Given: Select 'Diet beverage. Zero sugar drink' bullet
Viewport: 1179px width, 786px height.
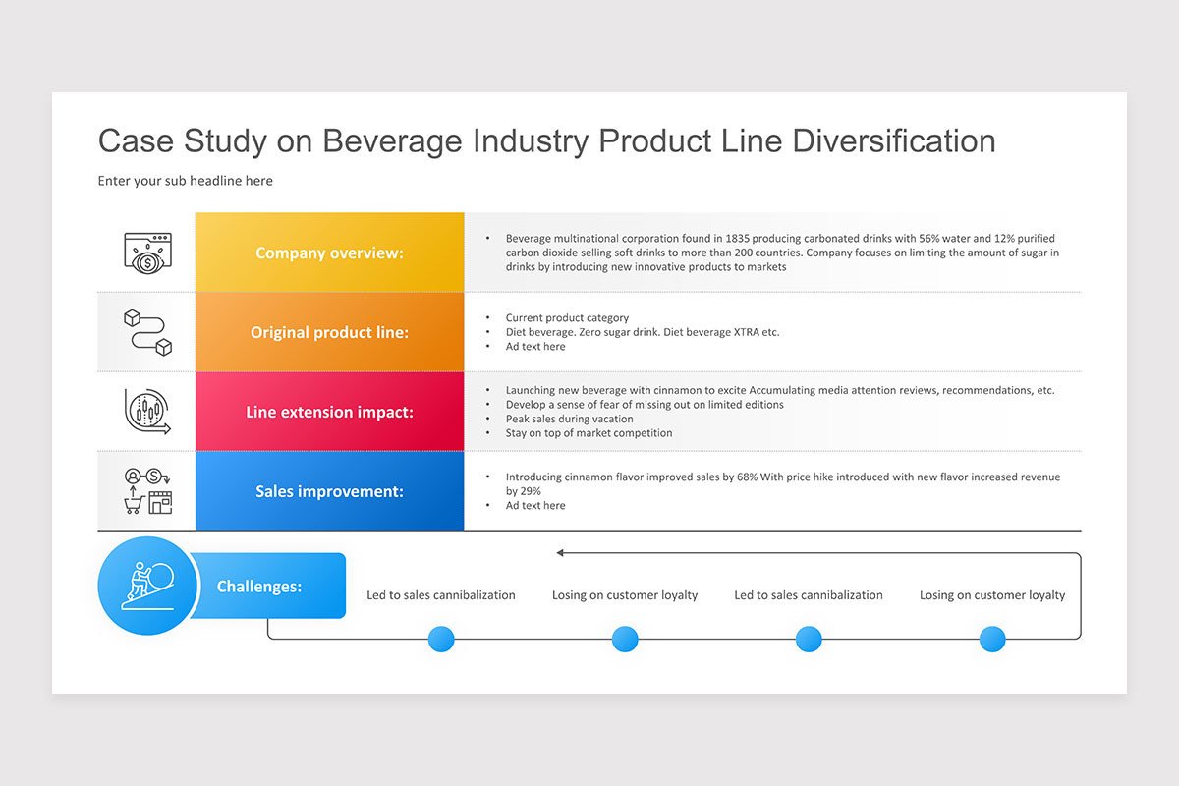Looking at the screenshot, I should click(643, 332).
